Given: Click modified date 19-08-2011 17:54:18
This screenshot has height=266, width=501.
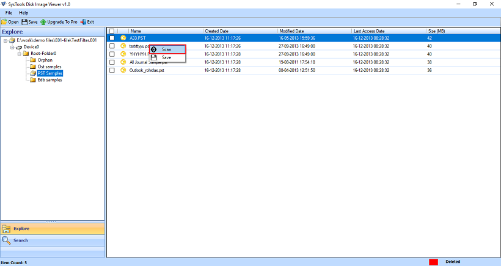Looking at the screenshot, I should click(297, 62).
